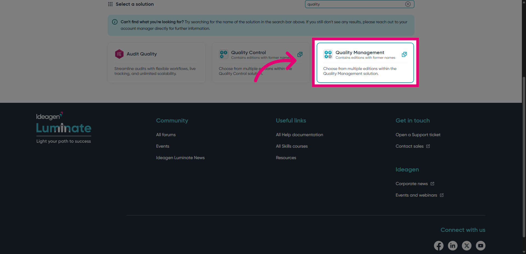Open All Help documentation
The height and width of the screenshot is (254, 526).
tap(299, 135)
